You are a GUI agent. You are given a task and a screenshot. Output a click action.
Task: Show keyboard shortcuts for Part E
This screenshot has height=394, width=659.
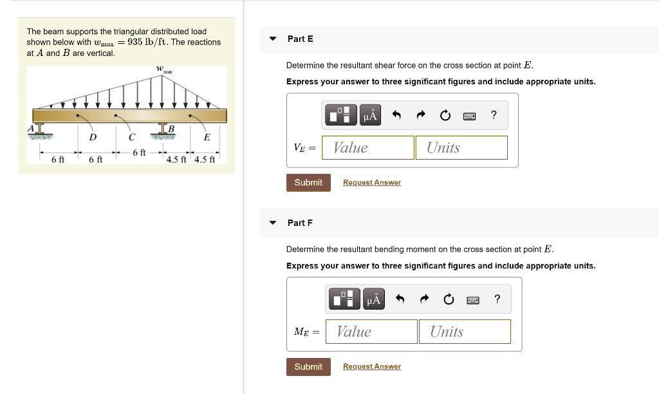[x=469, y=116]
